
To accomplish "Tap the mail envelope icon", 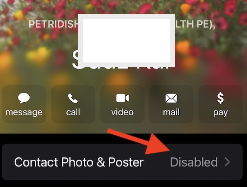I will point(171,98).
